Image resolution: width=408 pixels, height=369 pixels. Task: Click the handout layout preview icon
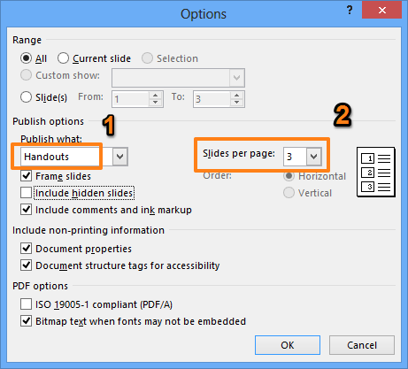[376, 172]
